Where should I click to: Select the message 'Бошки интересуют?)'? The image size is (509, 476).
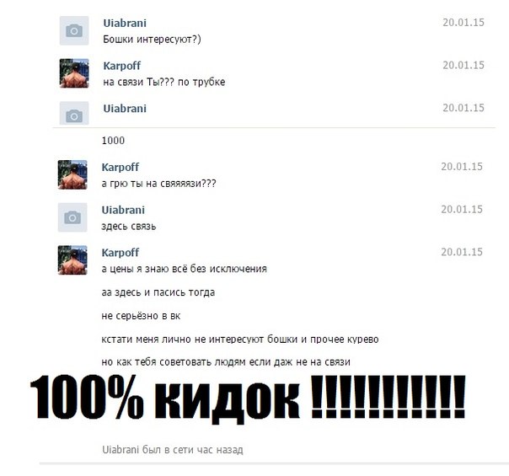coord(152,40)
